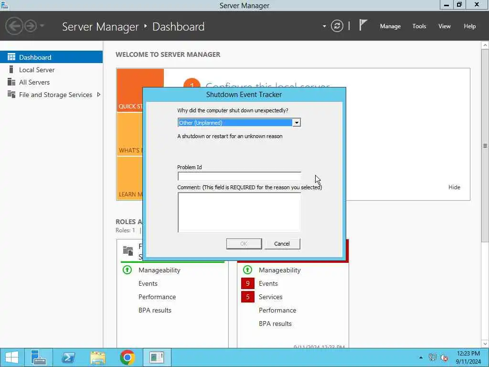Expand the File and Storage Services chevron
Screen dimensions: 489x367
pos(98,94)
